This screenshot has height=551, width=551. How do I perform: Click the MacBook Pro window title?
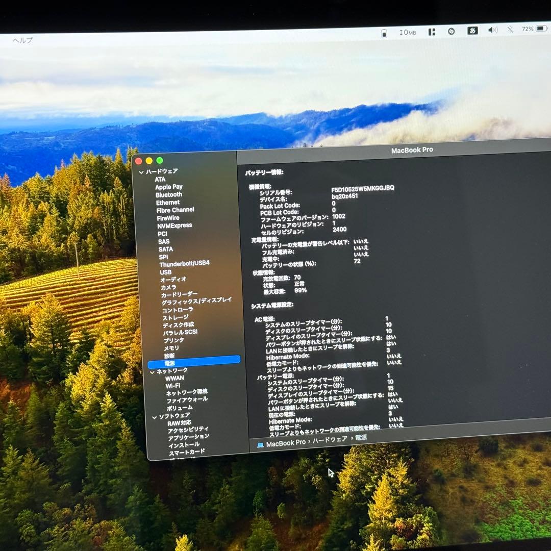coord(412,151)
